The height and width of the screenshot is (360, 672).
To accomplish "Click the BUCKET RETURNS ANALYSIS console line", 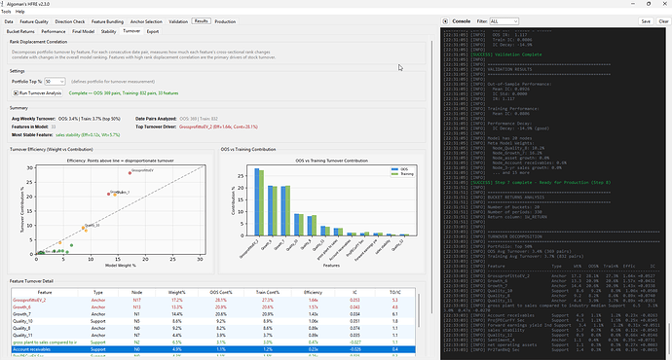I will 516,198.
